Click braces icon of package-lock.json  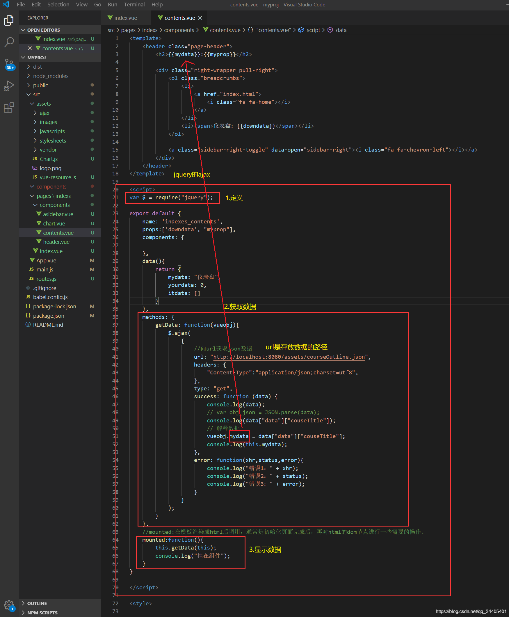[x=28, y=306]
